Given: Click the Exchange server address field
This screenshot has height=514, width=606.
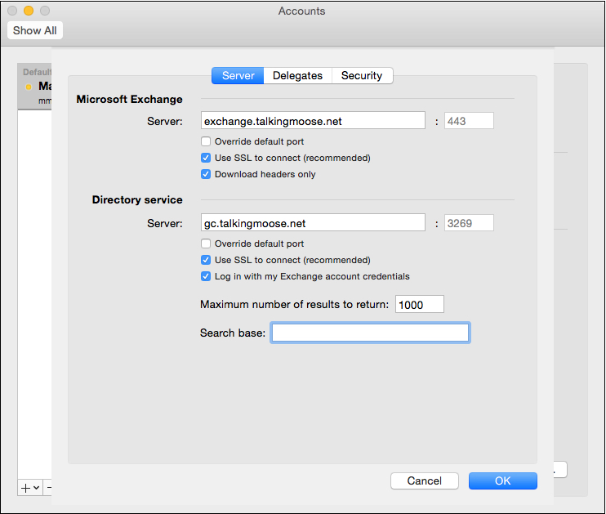Looking at the screenshot, I should [313, 121].
